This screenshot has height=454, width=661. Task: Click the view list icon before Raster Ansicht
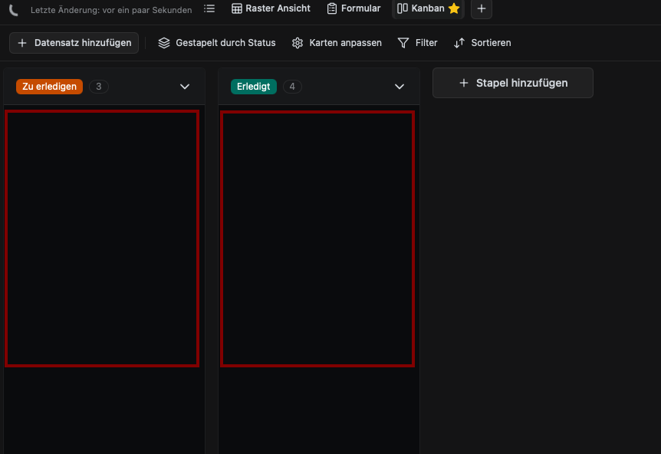[209, 8]
